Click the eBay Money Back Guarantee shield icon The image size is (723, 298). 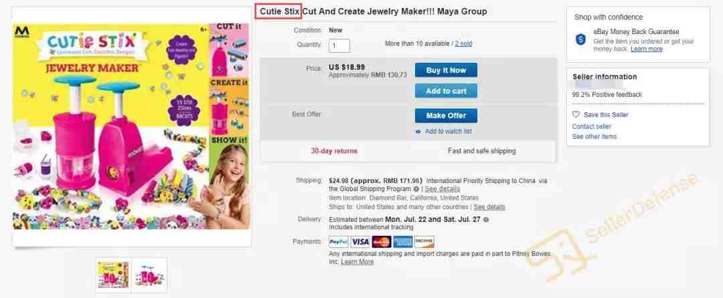tap(580, 39)
